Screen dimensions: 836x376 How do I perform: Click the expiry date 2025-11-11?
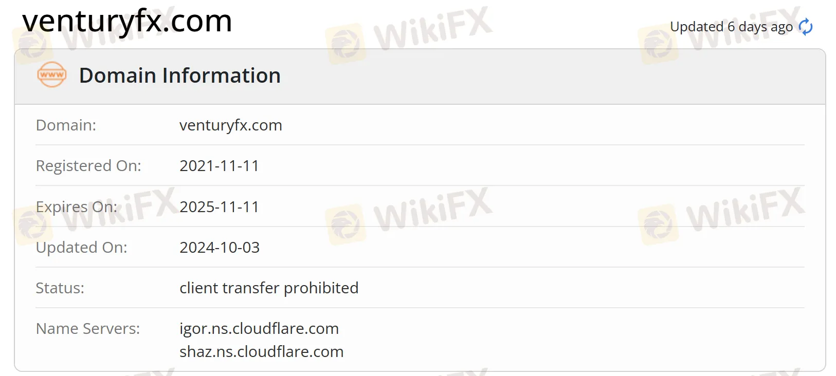(x=219, y=206)
